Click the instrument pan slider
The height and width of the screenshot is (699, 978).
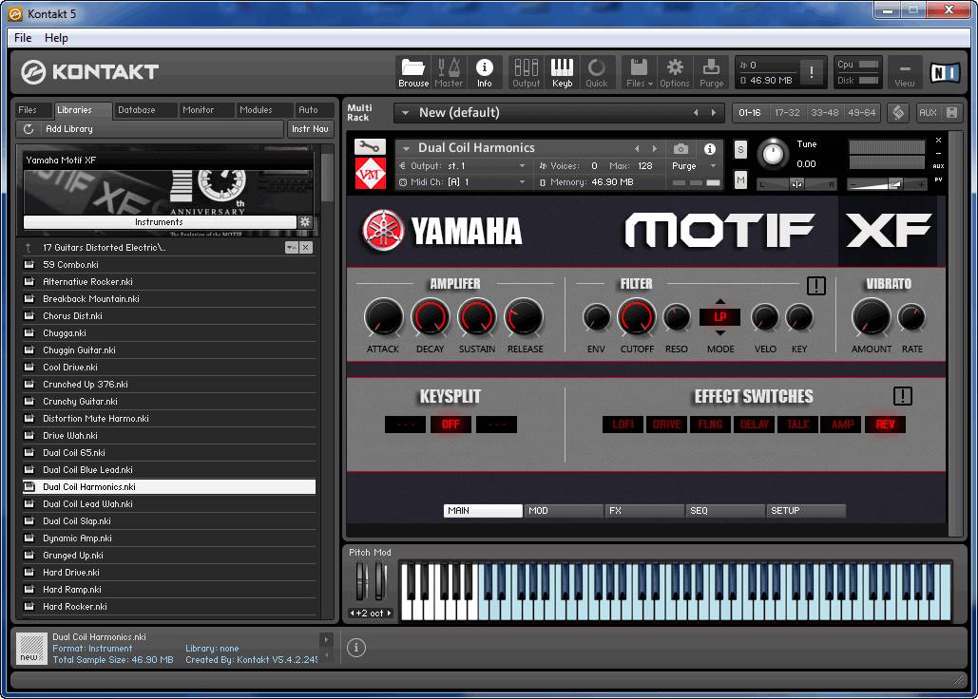(796, 184)
